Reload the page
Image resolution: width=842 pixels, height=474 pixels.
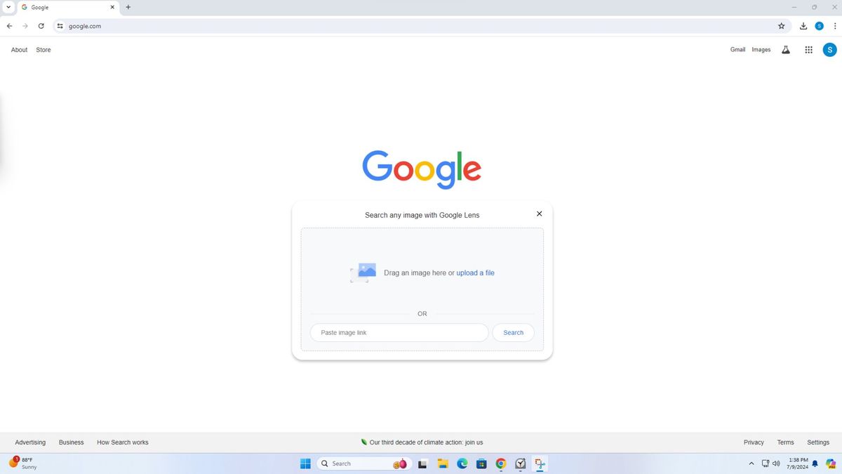pyautogui.click(x=41, y=26)
